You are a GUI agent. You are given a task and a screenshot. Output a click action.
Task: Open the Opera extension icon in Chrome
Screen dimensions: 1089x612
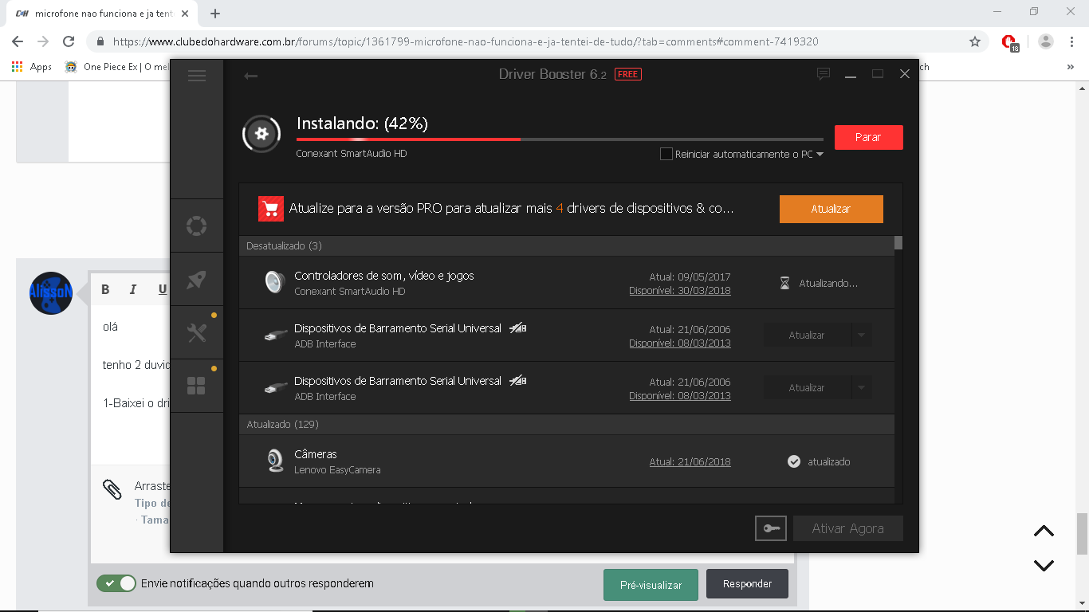(x=1010, y=42)
